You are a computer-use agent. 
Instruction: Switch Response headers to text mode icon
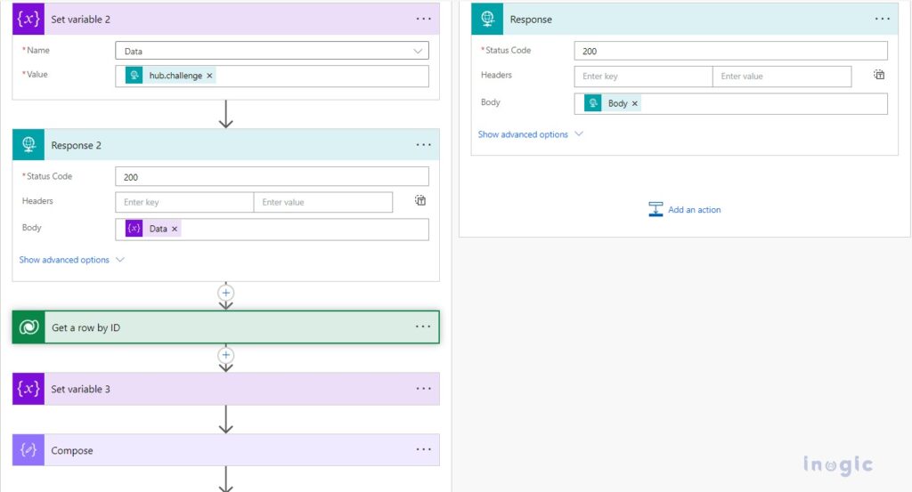tap(879, 76)
